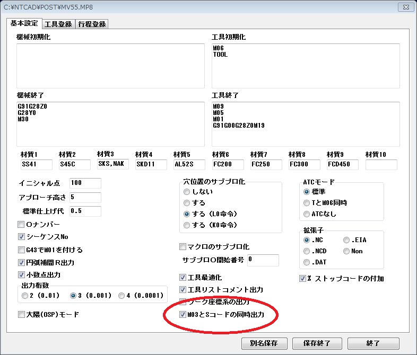This screenshot has height=355, width=417.
Task: Click 材質9 field containing FCD450
Action: pyautogui.click(x=343, y=164)
